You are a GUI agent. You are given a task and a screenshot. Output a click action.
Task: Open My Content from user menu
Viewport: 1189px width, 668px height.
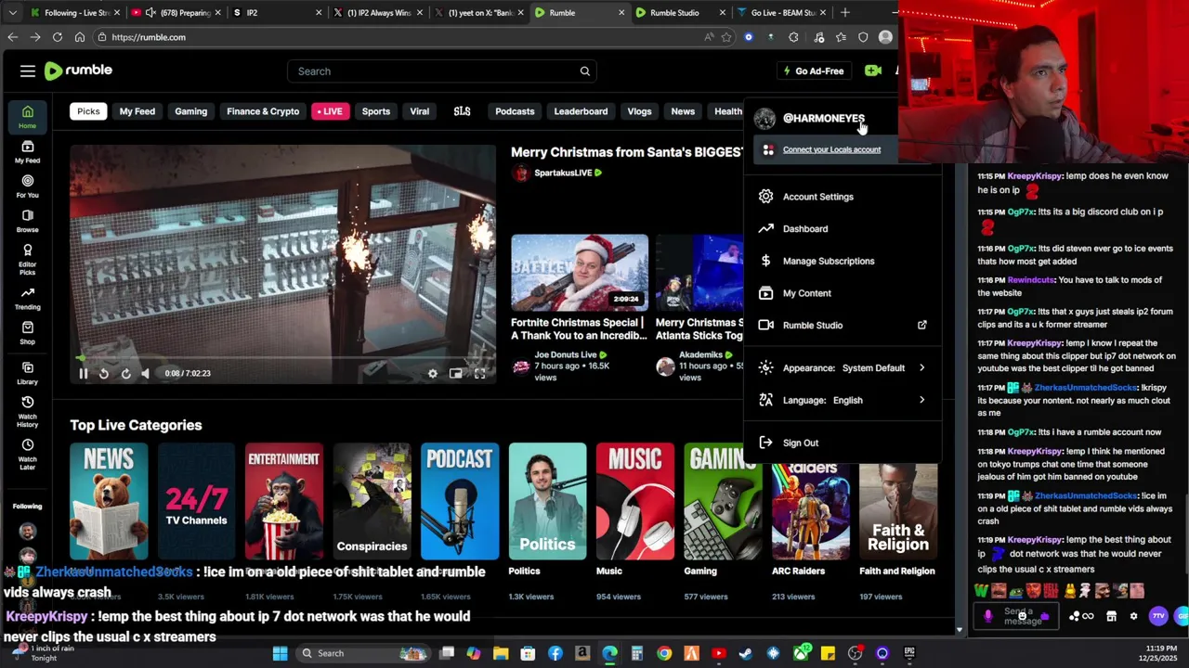[x=843, y=293]
